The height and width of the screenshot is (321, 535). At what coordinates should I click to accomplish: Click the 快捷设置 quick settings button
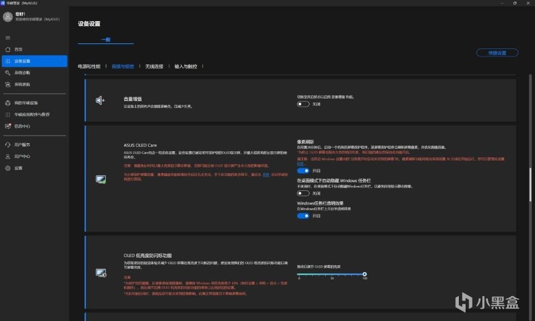[x=497, y=53]
